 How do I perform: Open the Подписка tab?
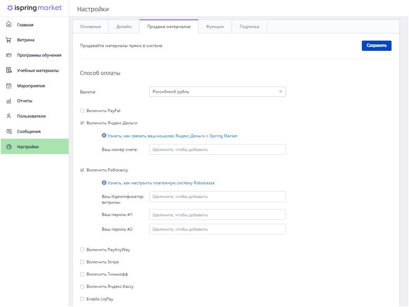coord(249,27)
